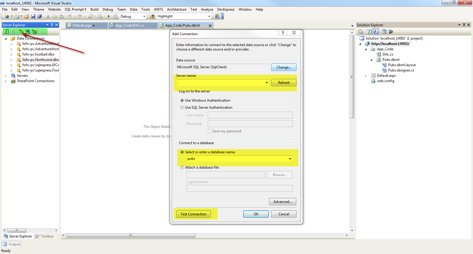Collapse the App_Code folder in Solution Explorer
The image size is (473, 254).
click(366, 49)
